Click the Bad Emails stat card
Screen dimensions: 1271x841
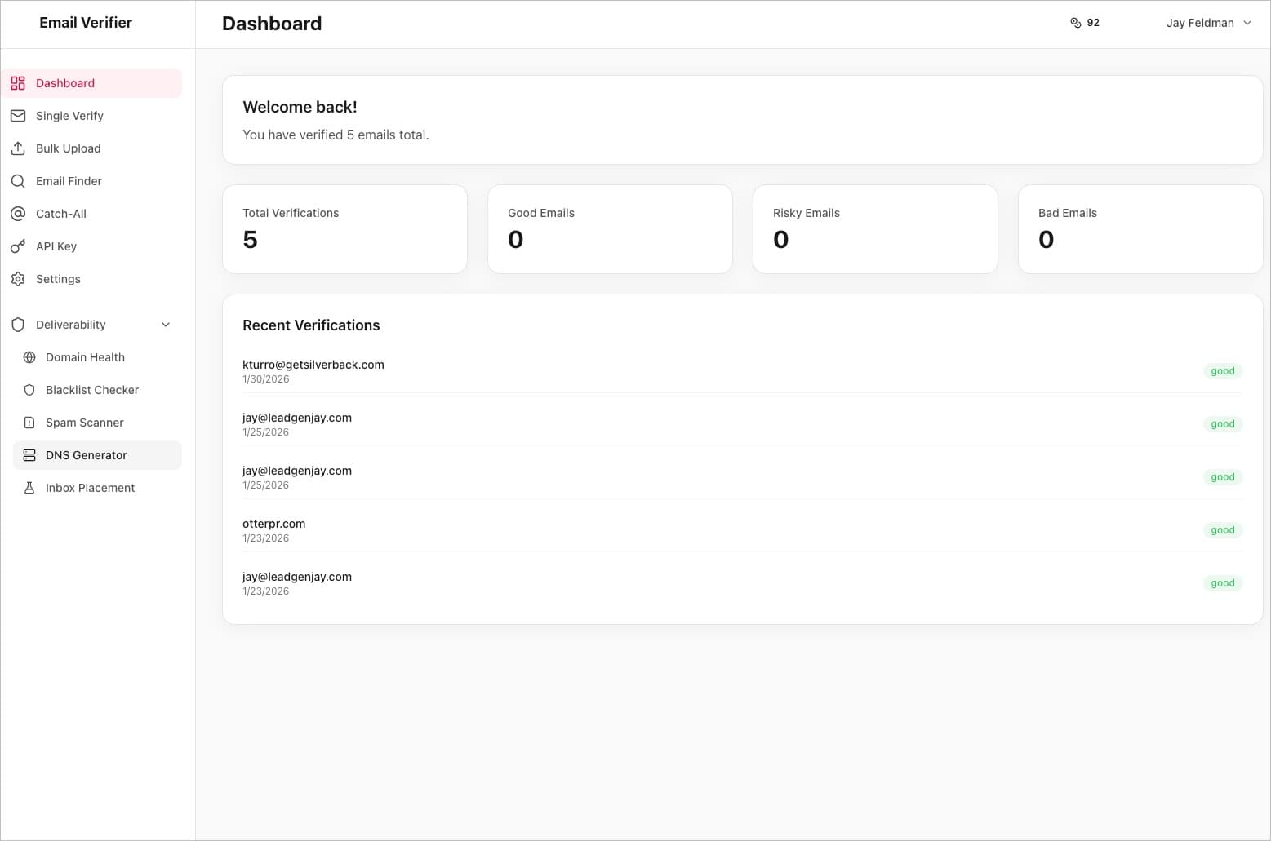tap(1140, 229)
